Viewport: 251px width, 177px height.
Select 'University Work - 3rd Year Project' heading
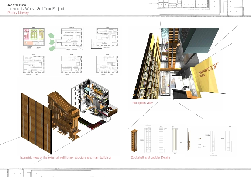36,9
